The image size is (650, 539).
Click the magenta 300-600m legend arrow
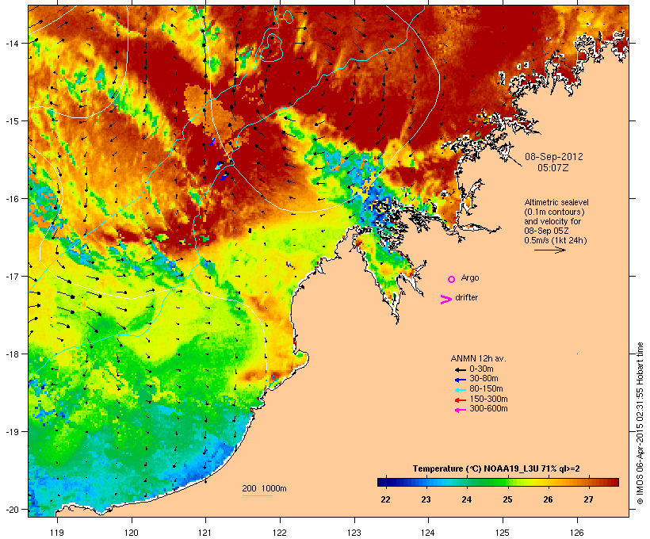(x=460, y=410)
